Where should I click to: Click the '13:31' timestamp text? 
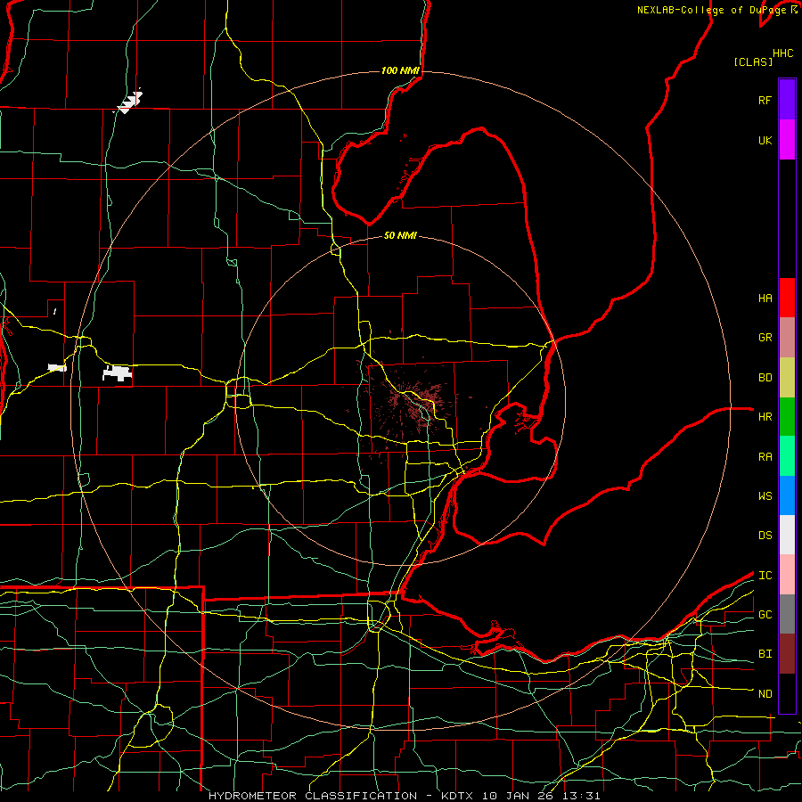(582, 796)
